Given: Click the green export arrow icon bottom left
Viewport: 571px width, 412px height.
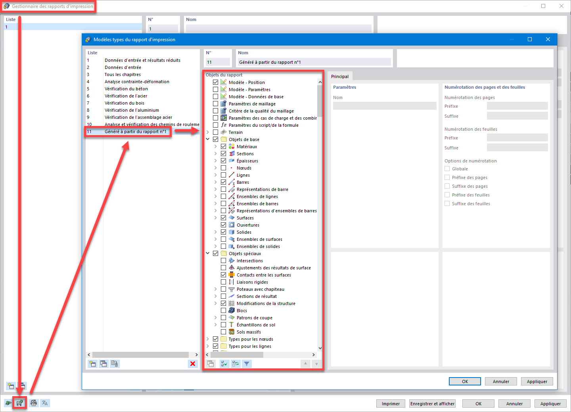Looking at the screenshot, I should [x=8, y=403].
